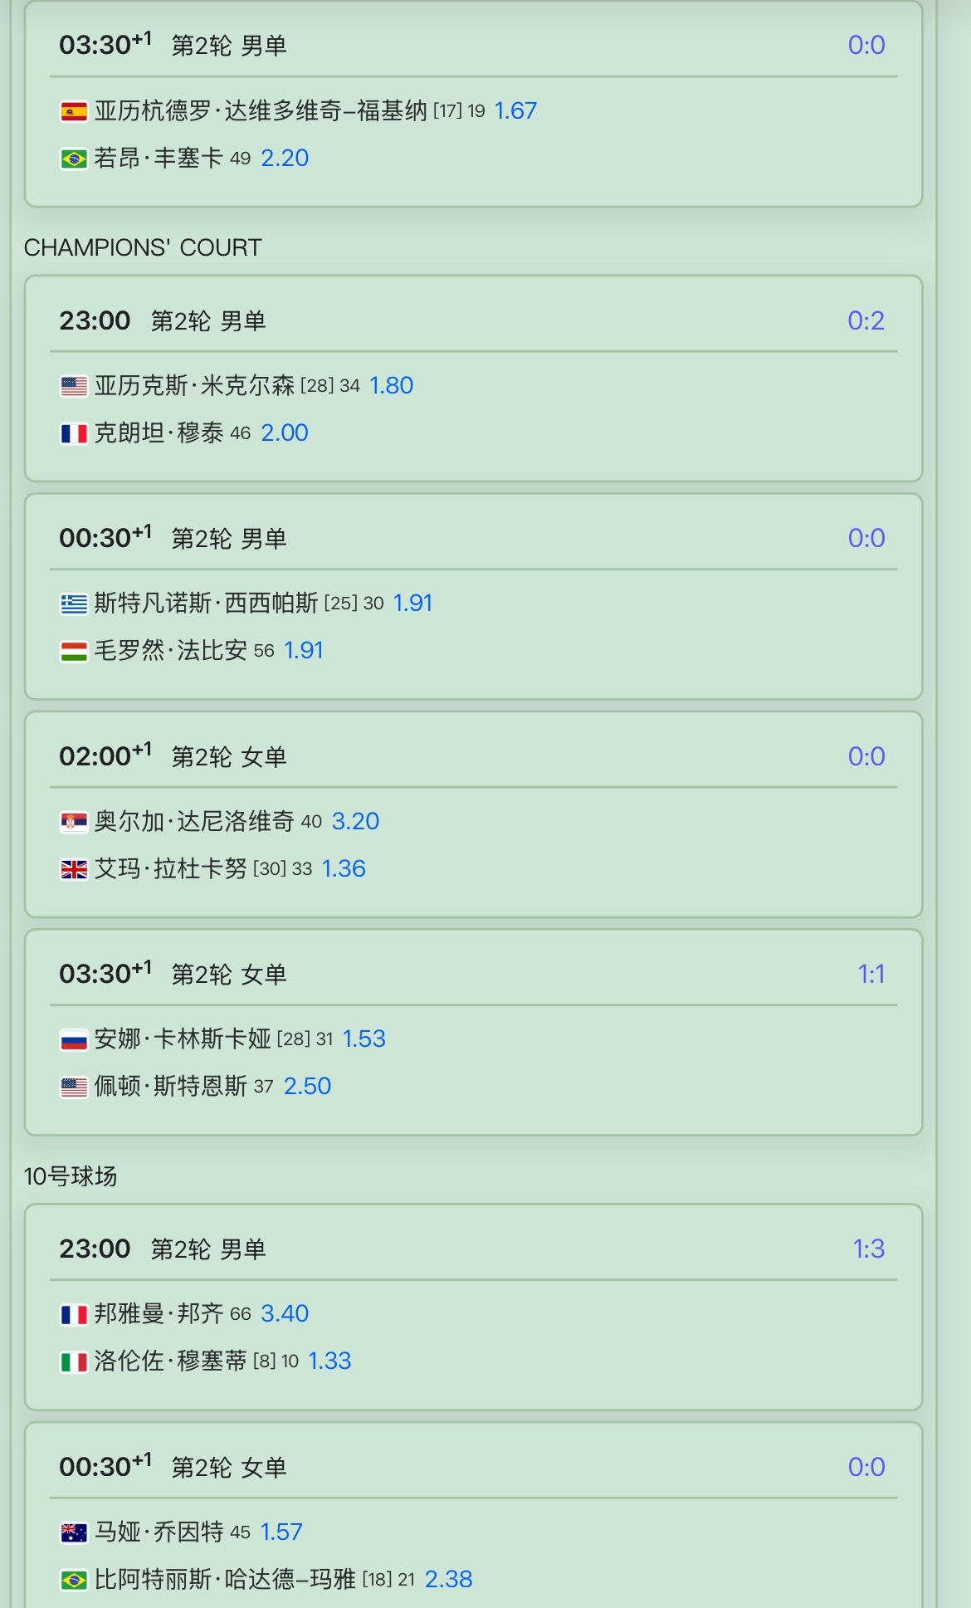Viewport: 971px width, 1608px height.
Task: Open the 02:00 第2轮 女单 match card
Action: 473,814
